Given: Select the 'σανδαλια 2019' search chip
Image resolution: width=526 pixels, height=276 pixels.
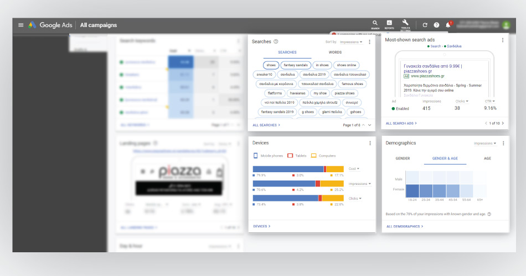Looking at the screenshot, I should [x=314, y=75].
